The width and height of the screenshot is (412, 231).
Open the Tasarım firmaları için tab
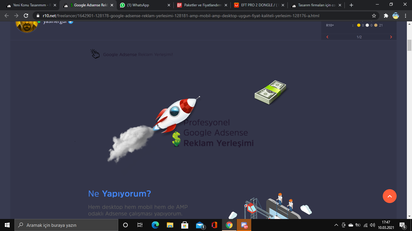point(316,5)
